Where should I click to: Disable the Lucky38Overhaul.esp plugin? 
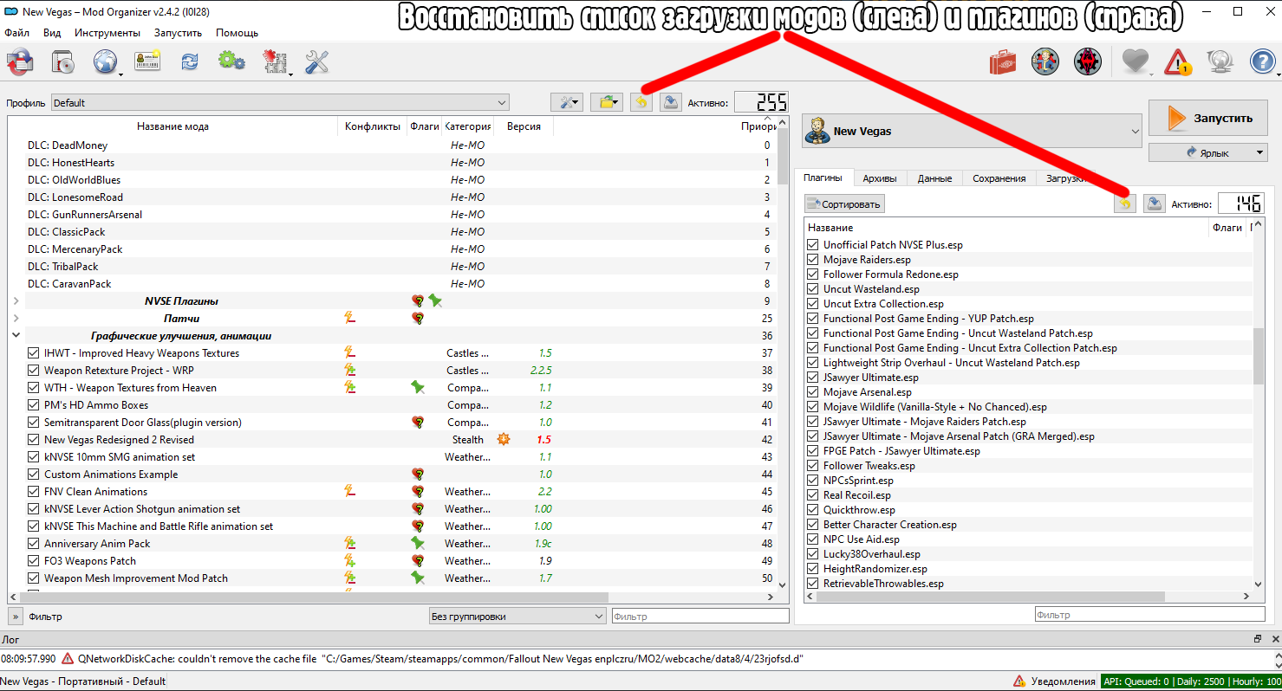coord(813,554)
